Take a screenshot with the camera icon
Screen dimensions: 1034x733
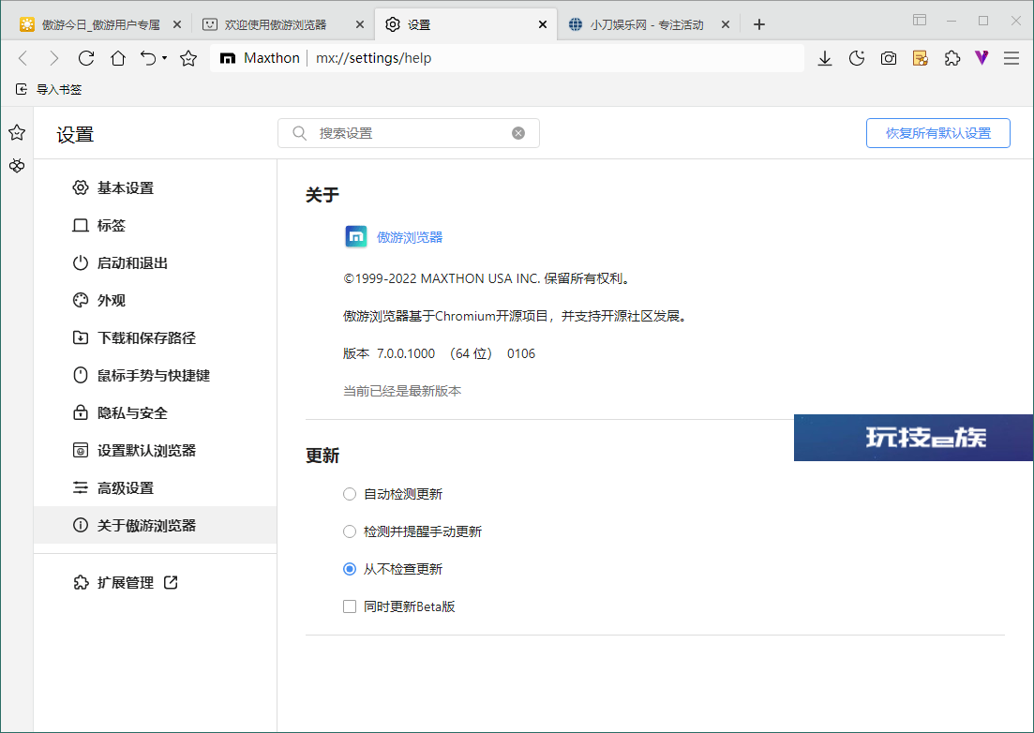pos(889,59)
